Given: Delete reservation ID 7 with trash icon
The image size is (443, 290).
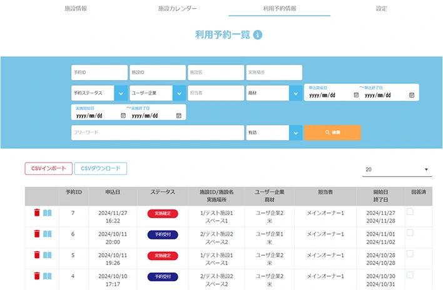Looking at the screenshot, I should pyautogui.click(x=36, y=213).
